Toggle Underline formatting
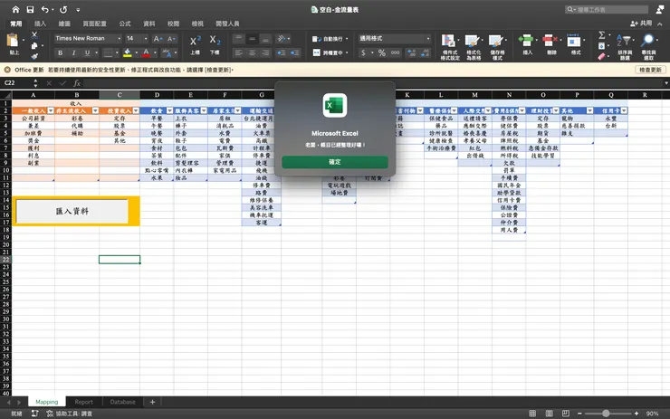 point(86,53)
